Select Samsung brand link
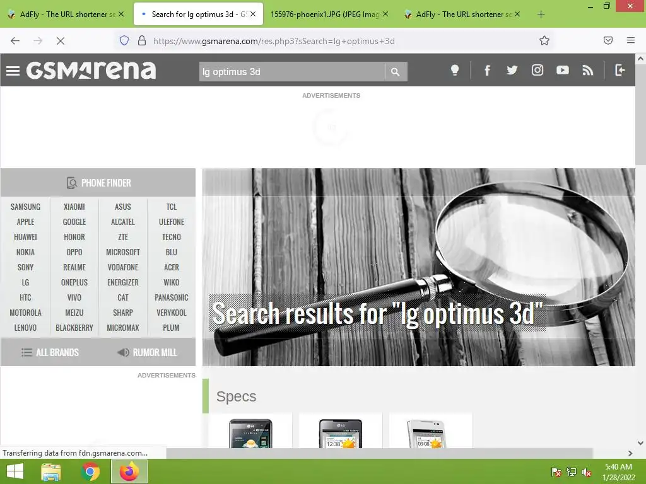The width and height of the screenshot is (646, 484). coord(25,207)
